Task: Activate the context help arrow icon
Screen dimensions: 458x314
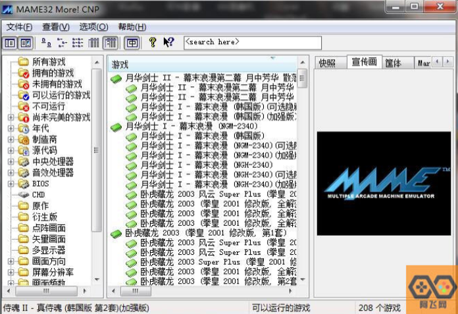Action: (x=168, y=43)
